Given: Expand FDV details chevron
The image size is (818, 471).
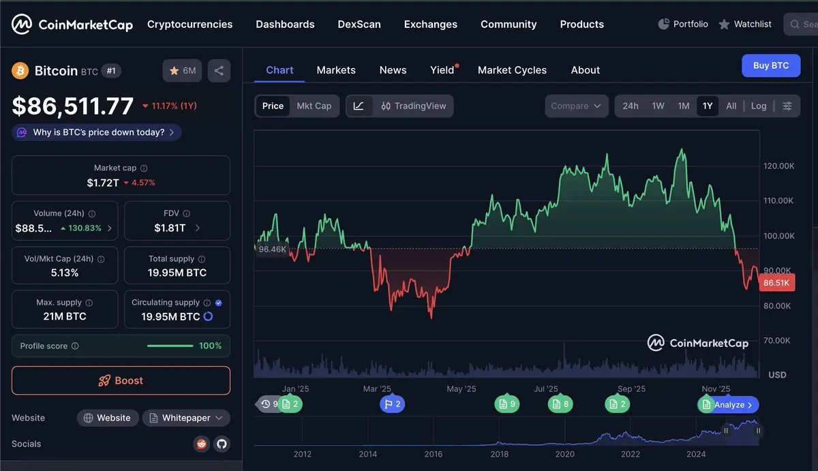Looking at the screenshot, I should click(198, 228).
